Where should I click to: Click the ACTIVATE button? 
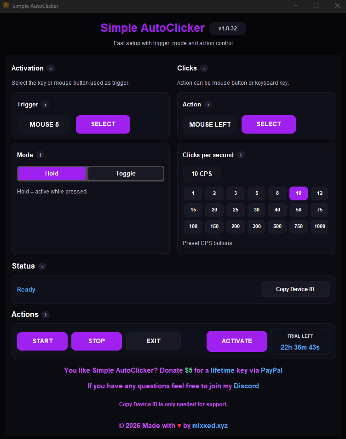(x=236, y=341)
